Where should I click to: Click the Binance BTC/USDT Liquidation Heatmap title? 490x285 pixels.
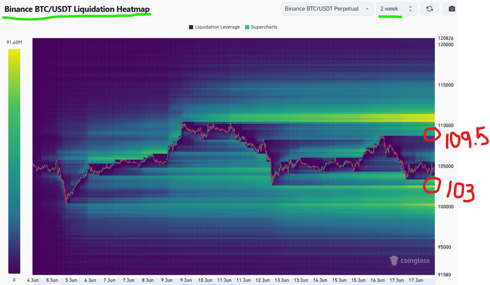coord(77,9)
